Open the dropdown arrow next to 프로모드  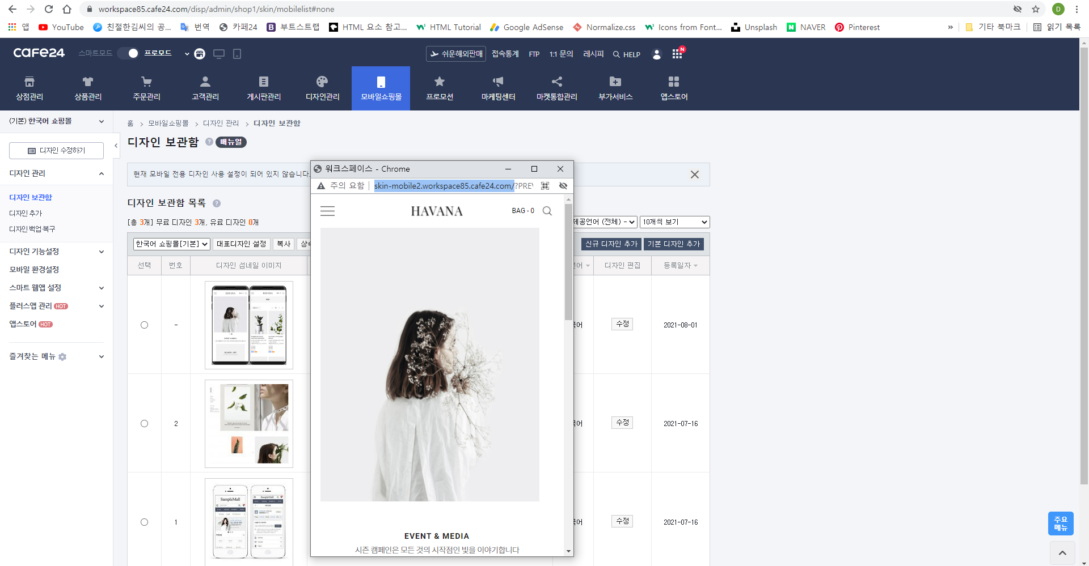pyautogui.click(x=187, y=54)
